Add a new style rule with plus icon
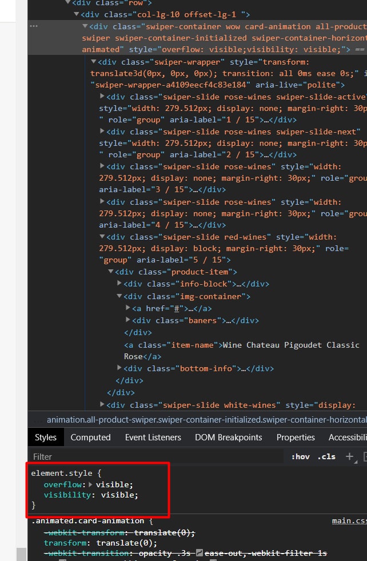 pyautogui.click(x=349, y=456)
